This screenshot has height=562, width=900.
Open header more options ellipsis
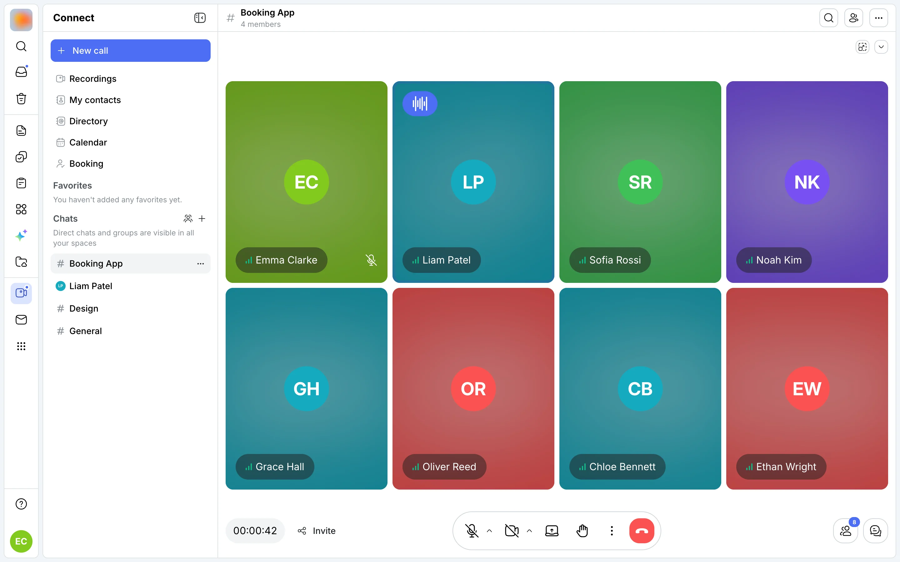(878, 18)
